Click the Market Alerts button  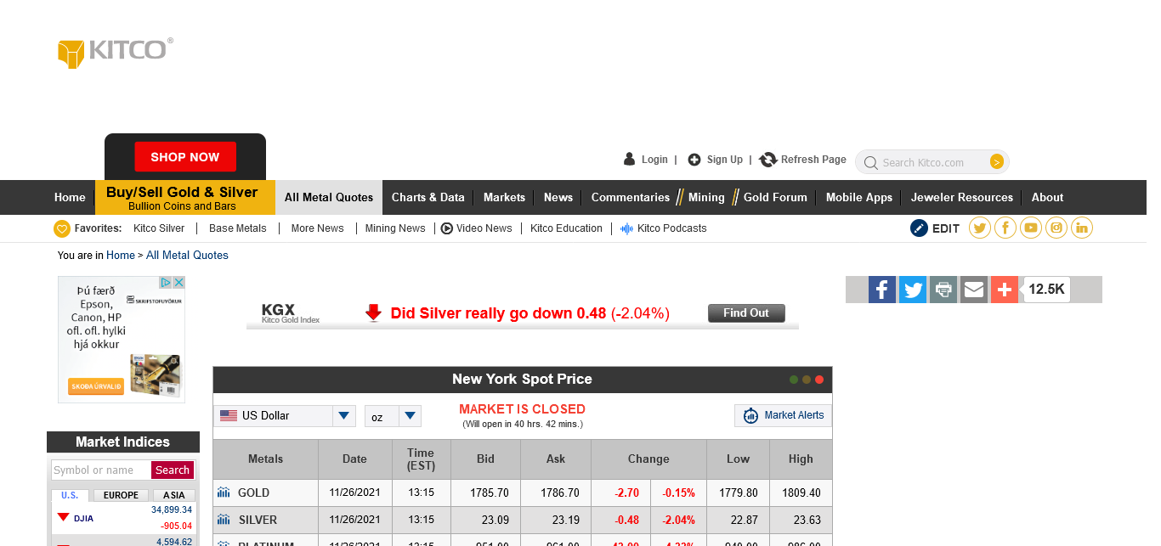[783, 415]
